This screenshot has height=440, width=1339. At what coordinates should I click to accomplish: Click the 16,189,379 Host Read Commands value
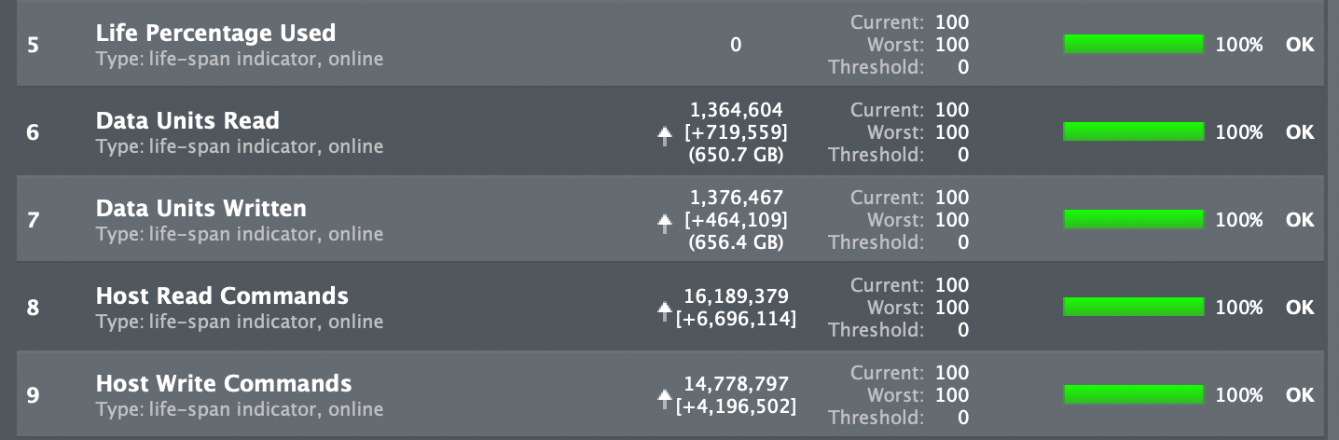coord(737,296)
